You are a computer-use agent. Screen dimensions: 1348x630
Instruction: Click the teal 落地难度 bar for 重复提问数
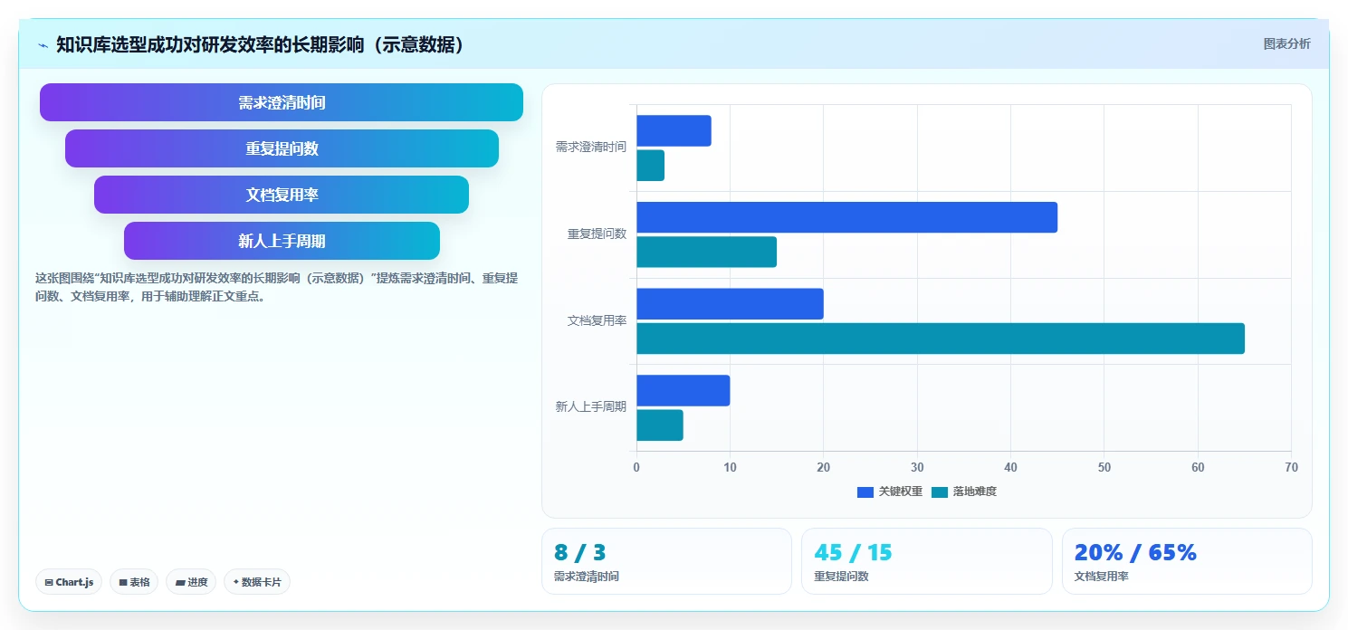click(706, 252)
